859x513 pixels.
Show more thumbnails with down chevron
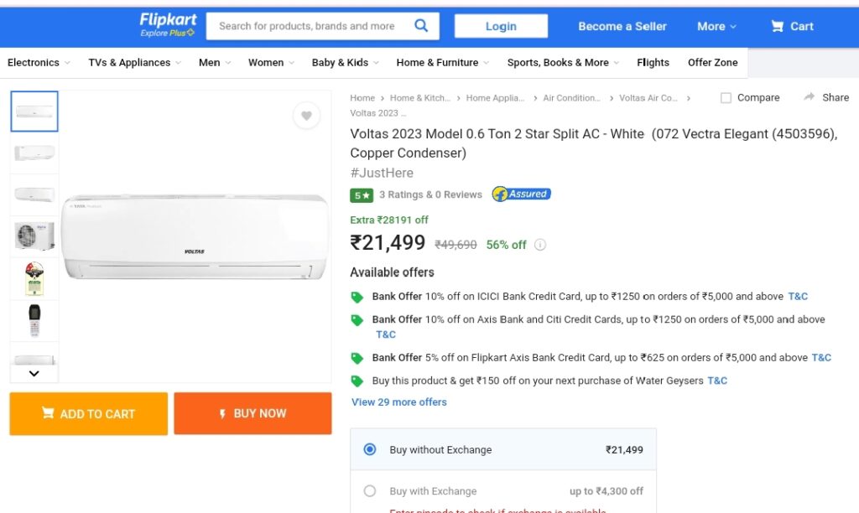click(34, 373)
